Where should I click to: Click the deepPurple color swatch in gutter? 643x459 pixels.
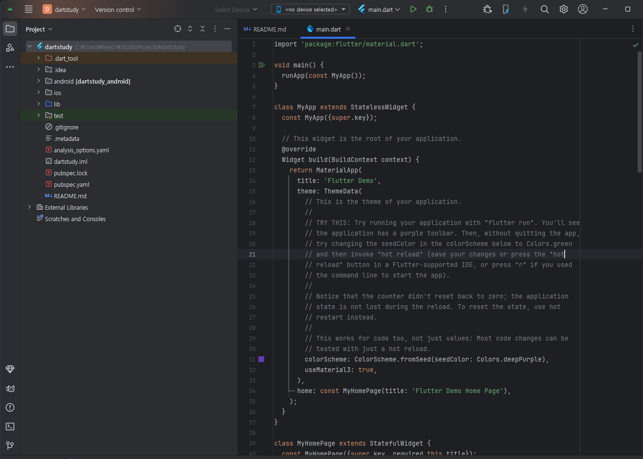261,359
